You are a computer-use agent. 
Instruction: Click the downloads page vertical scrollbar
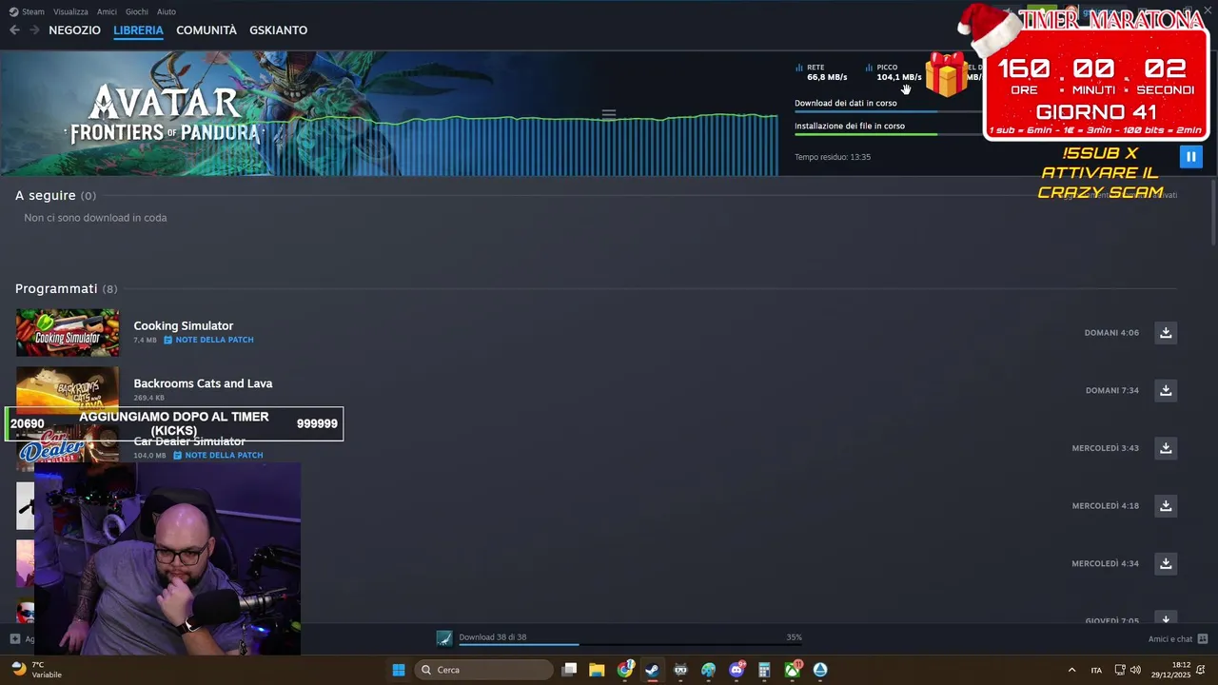[x=1213, y=211]
